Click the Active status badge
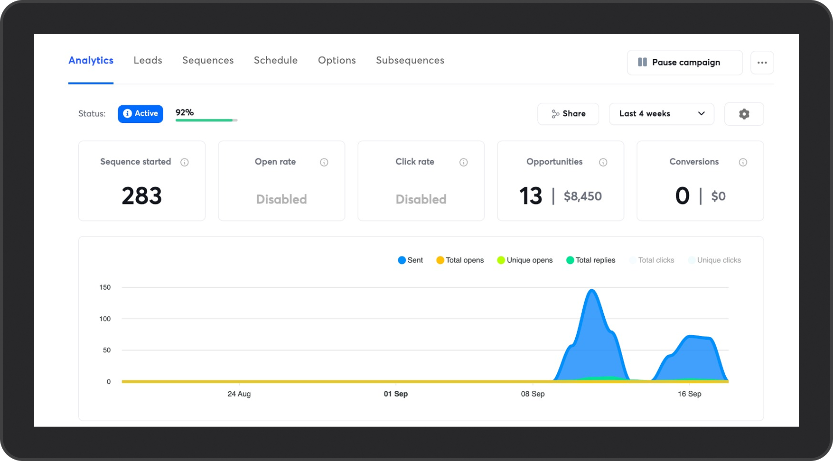Screen dimensions: 833x461 (140, 114)
